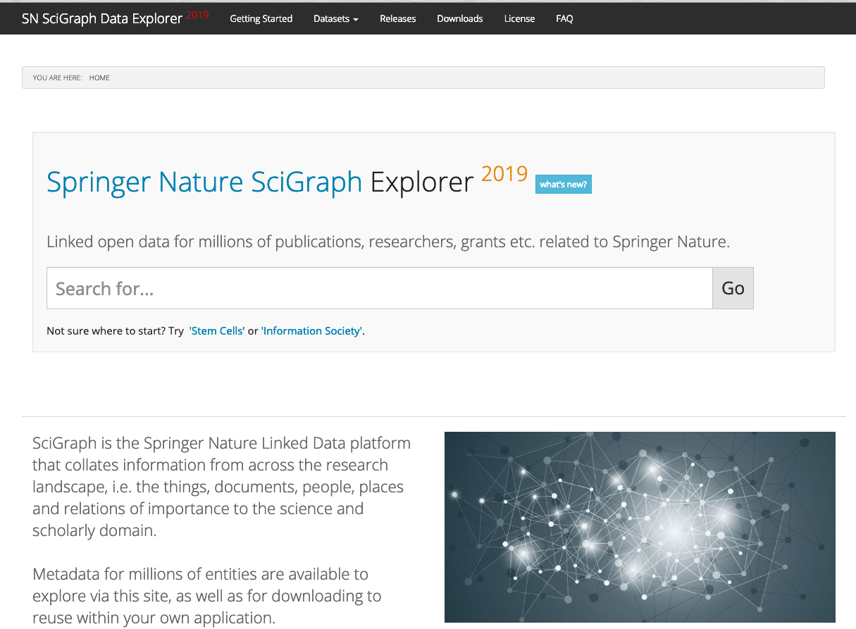This screenshot has width=856, height=629.
Task: Click the Springer Nature SciGraph heading link
Action: point(204,182)
